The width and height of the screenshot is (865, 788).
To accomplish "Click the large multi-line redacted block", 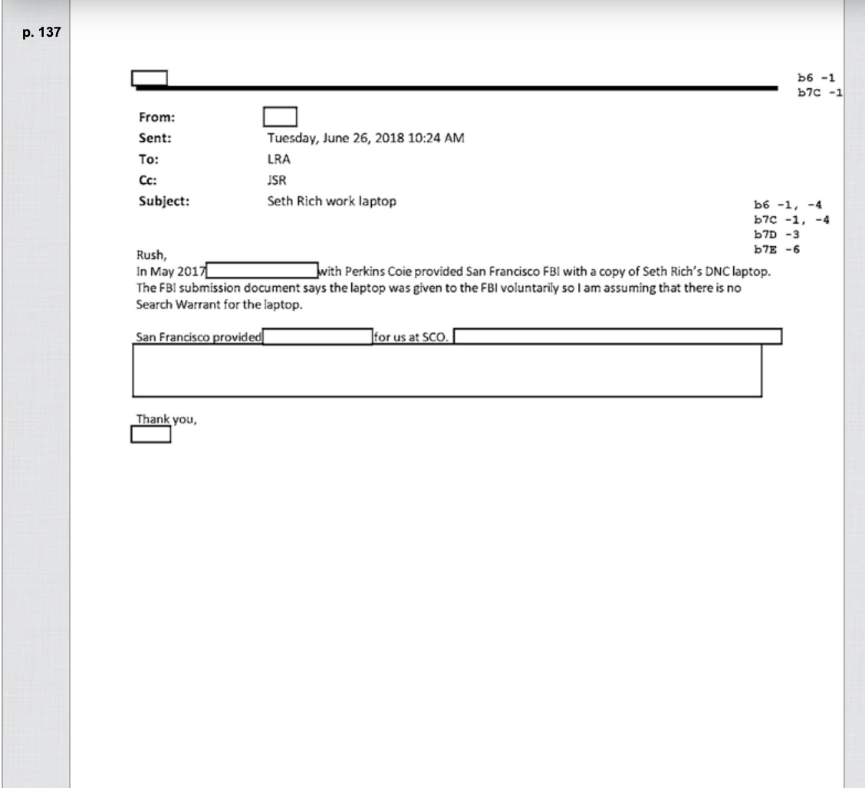I will (447, 371).
